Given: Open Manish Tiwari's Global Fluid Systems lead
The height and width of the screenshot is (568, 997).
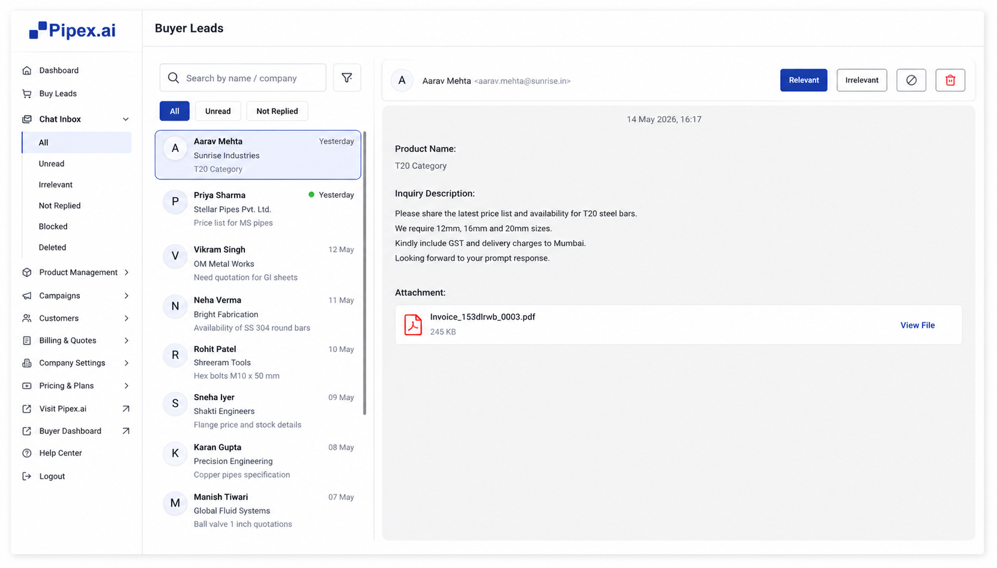Looking at the screenshot, I should (x=258, y=510).
